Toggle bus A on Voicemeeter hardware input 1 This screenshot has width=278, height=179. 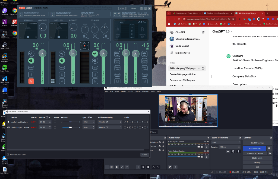(31, 54)
